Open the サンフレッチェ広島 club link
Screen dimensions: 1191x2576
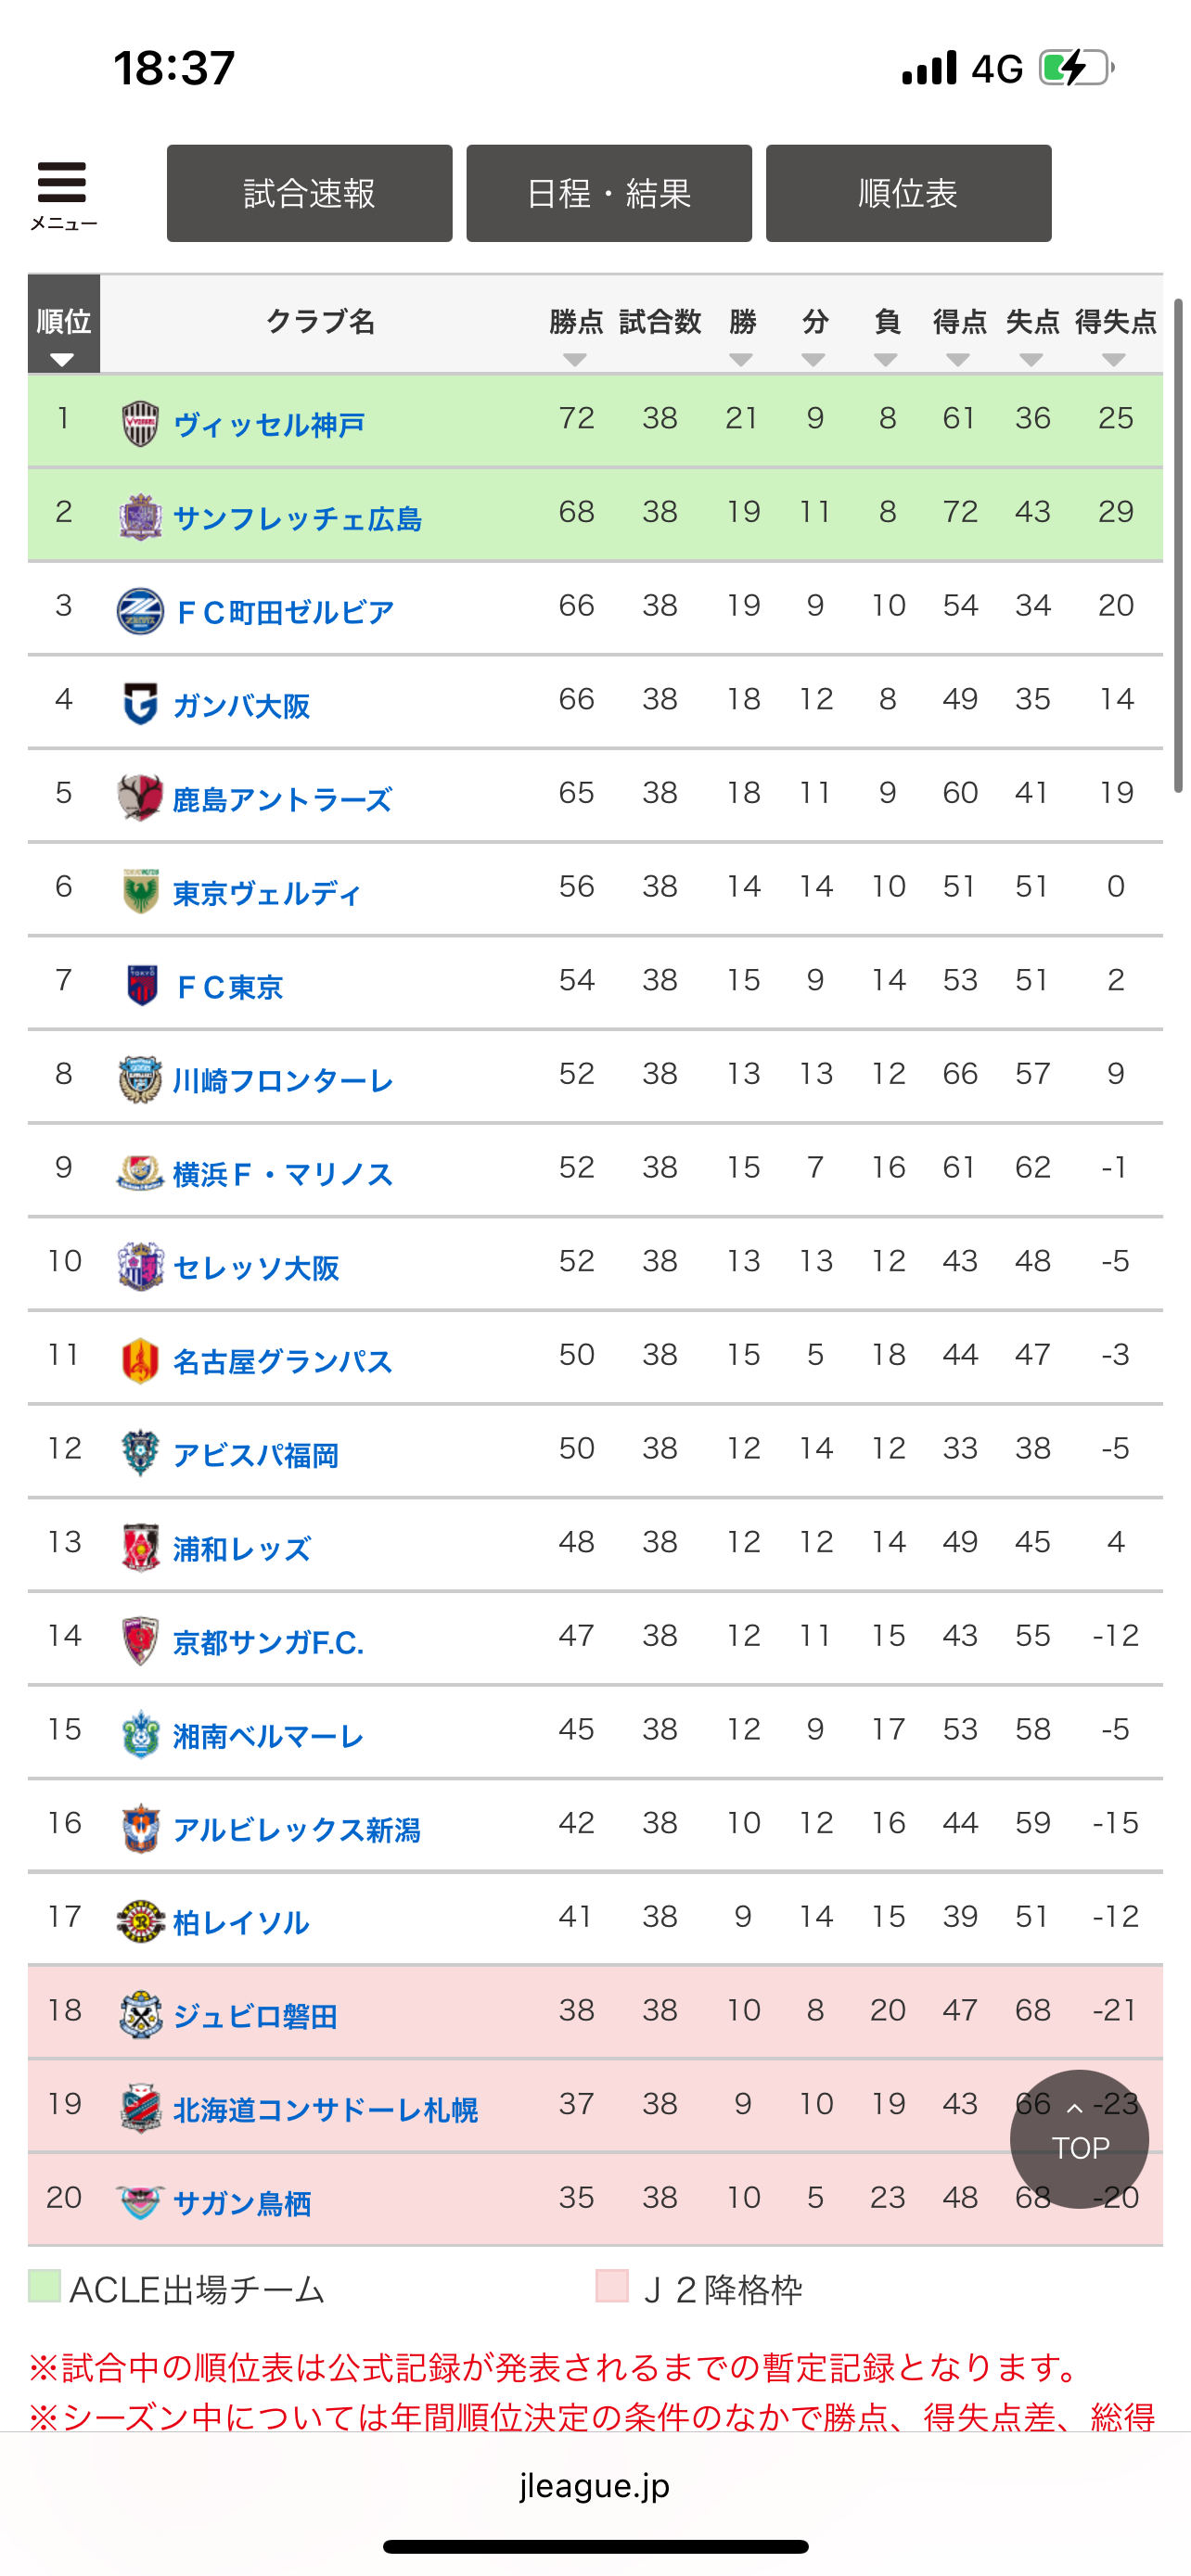298,518
